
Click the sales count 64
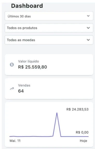pyautogui.click(x=21, y=91)
